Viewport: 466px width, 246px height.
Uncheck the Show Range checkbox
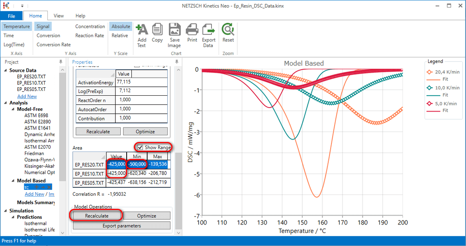click(x=140, y=147)
